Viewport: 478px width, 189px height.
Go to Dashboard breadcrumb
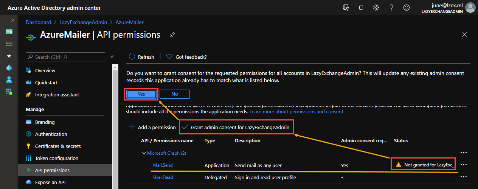tap(38, 23)
